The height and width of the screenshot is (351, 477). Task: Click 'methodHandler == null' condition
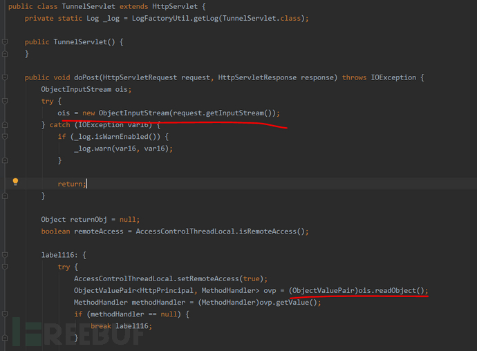pos(133,314)
